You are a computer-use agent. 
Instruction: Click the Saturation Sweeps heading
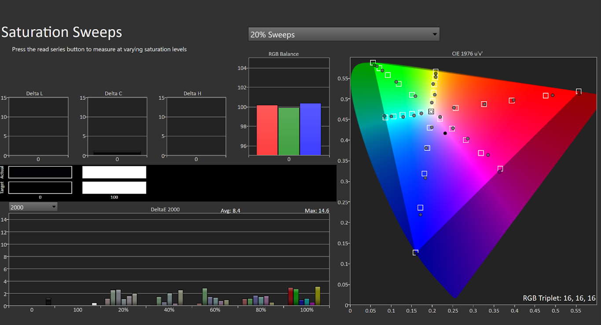tap(62, 33)
